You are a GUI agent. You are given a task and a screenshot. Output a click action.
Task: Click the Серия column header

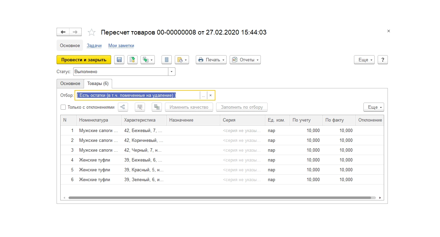pos(243,120)
